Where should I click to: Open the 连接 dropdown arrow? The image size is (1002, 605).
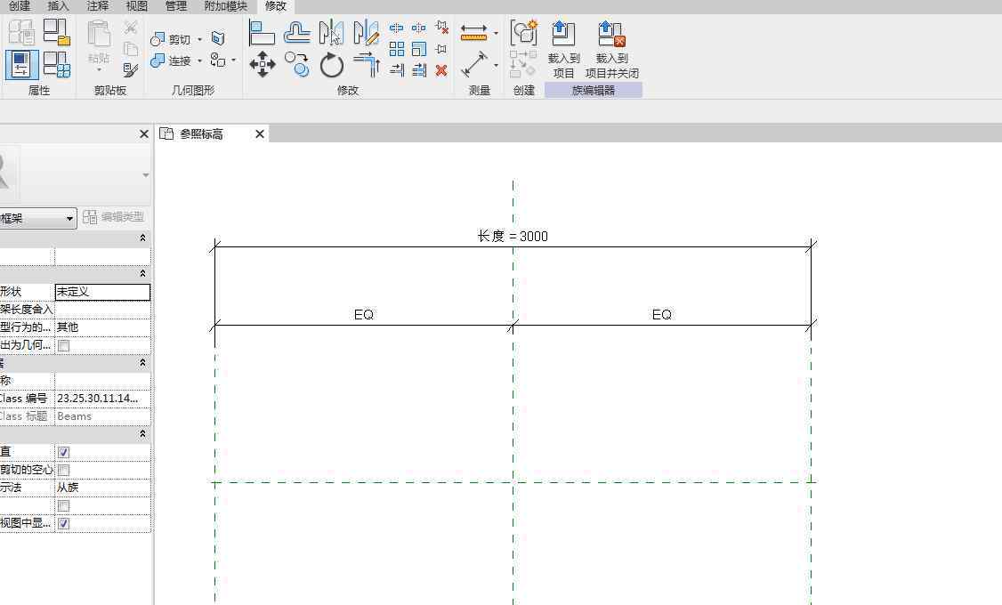pyautogui.click(x=199, y=60)
